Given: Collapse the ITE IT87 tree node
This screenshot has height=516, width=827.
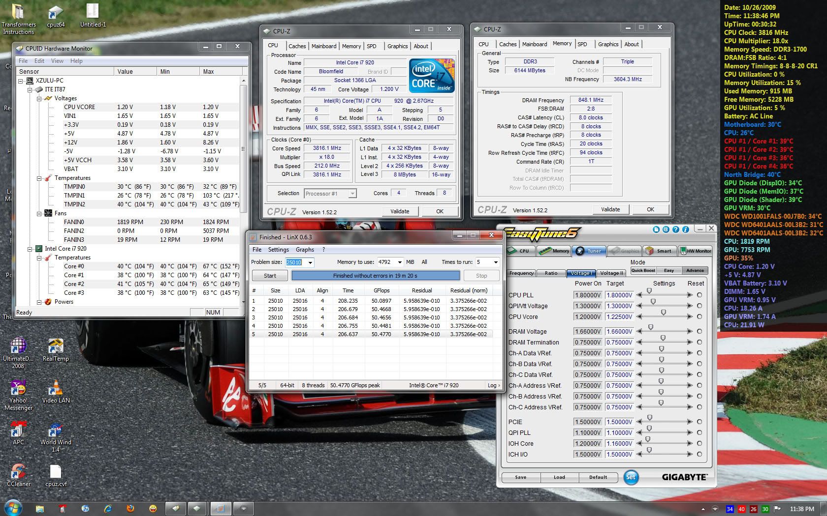Looking at the screenshot, I should click(x=30, y=89).
